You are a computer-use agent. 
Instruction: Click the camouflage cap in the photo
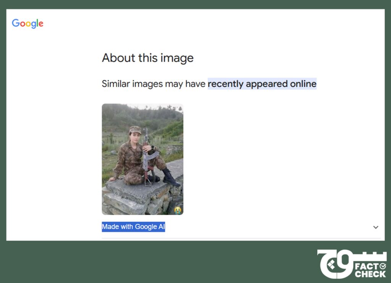coord(135,130)
